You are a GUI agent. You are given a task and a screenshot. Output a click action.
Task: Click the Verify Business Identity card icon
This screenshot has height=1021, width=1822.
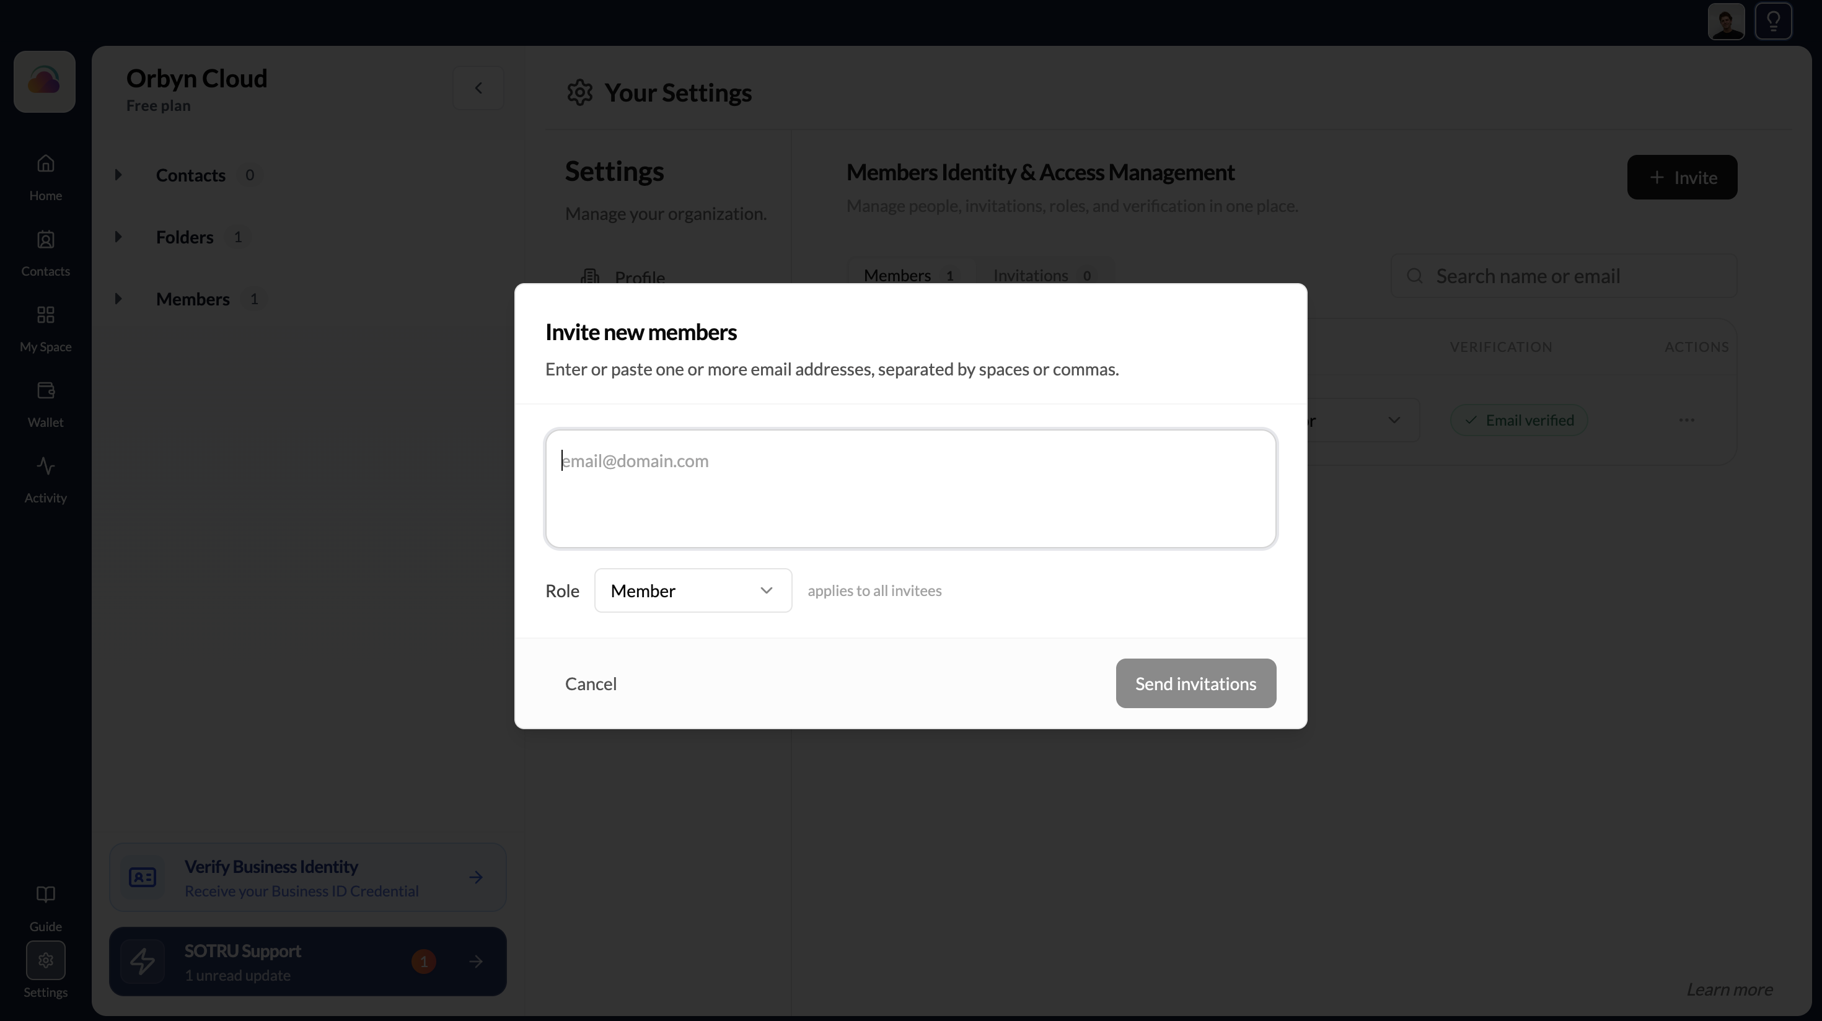pos(142,877)
